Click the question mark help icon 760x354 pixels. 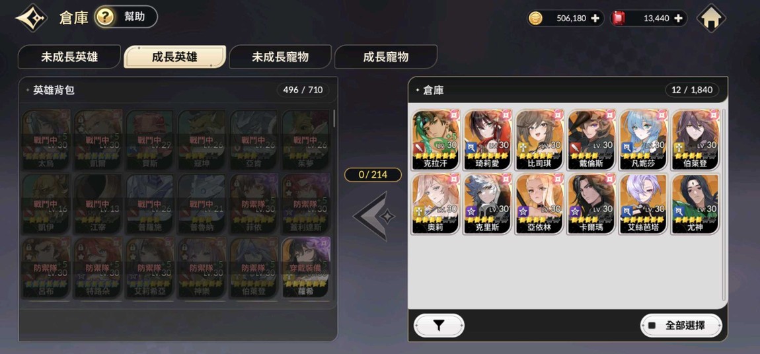[x=105, y=17]
